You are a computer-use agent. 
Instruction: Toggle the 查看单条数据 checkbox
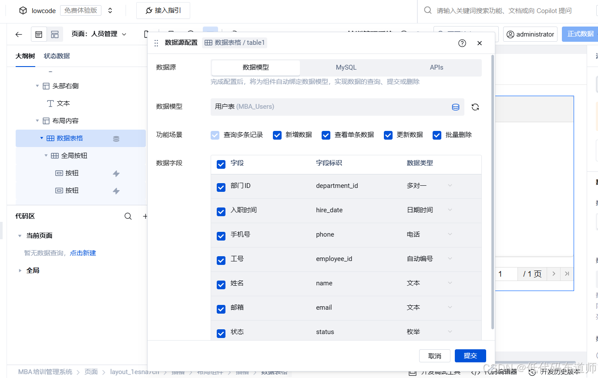pos(326,135)
